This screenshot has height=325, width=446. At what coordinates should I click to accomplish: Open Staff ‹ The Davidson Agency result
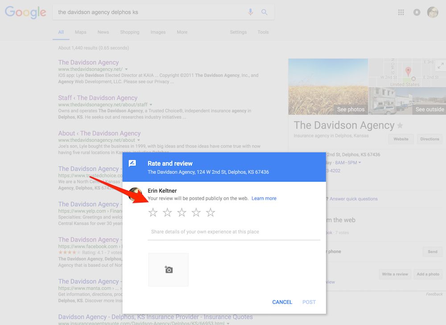pos(98,98)
